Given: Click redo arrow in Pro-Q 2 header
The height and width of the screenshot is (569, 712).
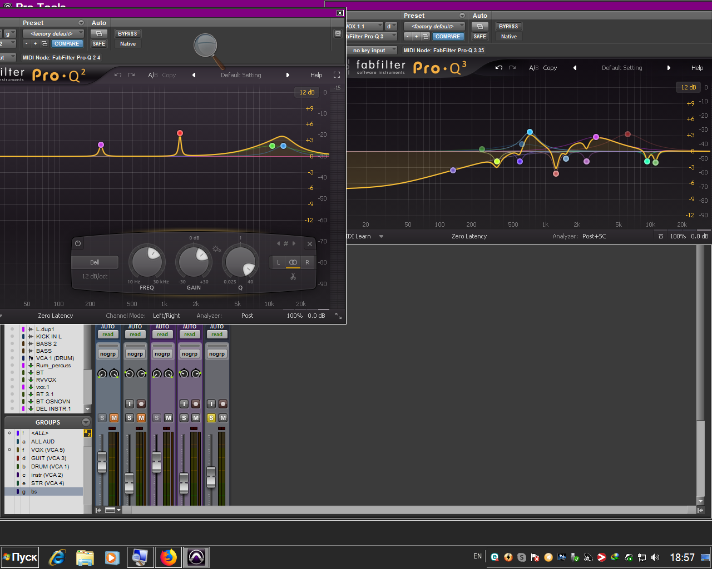Looking at the screenshot, I should point(131,75).
